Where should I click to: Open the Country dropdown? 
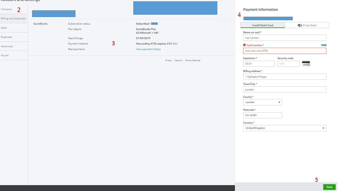click(x=285, y=128)
